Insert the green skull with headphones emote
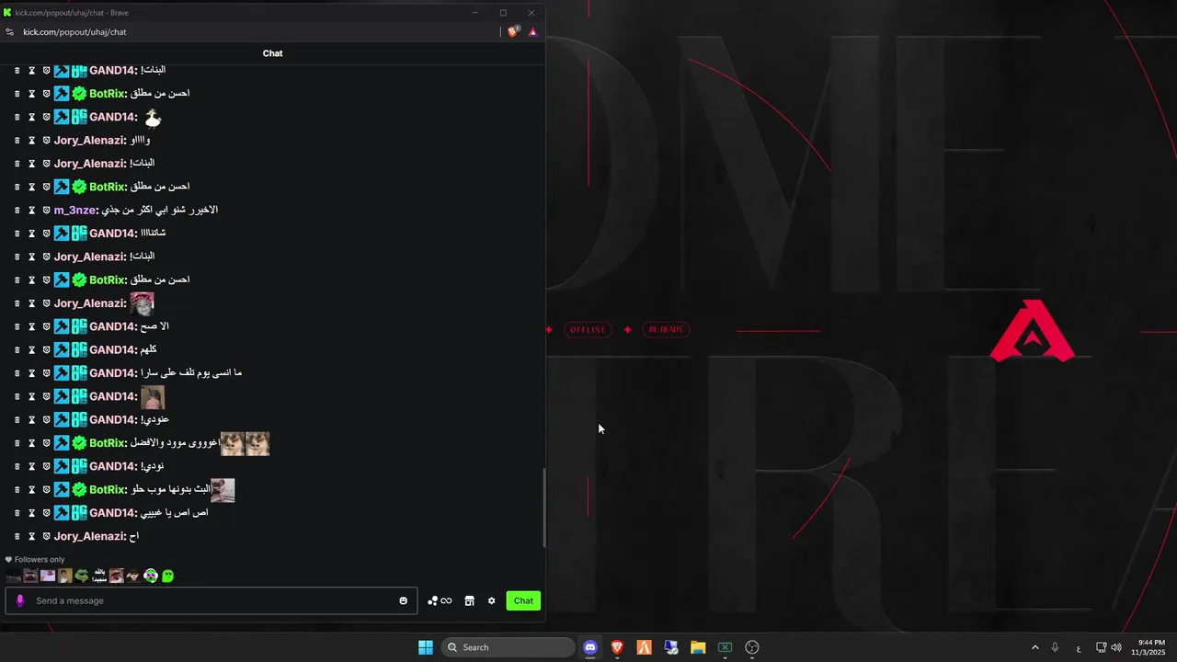This screenshot has height=662, width=1177. (151, 576)
